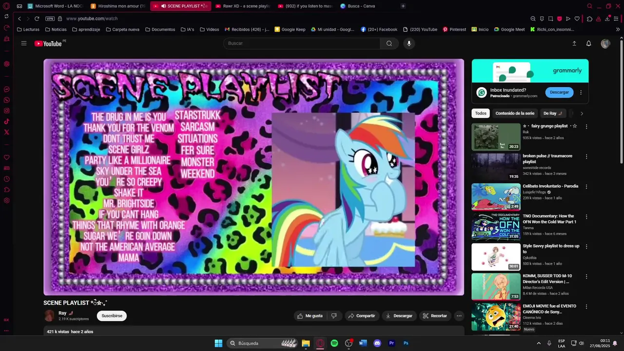Open X (Twitter) in the Opera sidebar
The height and width of the screenshot is (351, 624).
point(7,132)
